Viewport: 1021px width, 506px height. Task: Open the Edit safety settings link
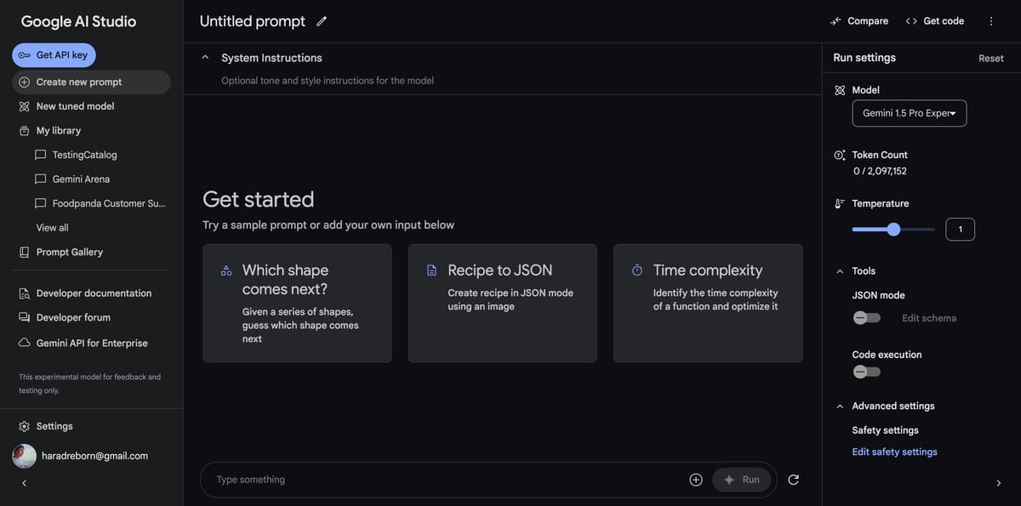(894, 452)
